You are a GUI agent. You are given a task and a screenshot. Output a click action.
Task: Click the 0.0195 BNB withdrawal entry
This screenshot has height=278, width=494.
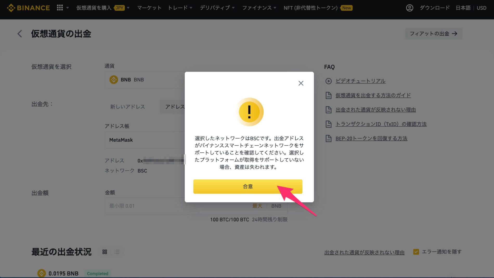pos(63,273)
